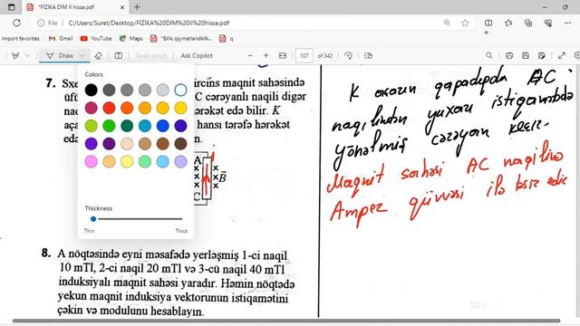Open the PDF search magnifier

click(489, 56)
